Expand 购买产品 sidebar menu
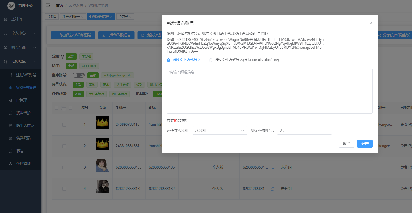The width and height of the screenshot is (412, 213). [x=21, y=47]
